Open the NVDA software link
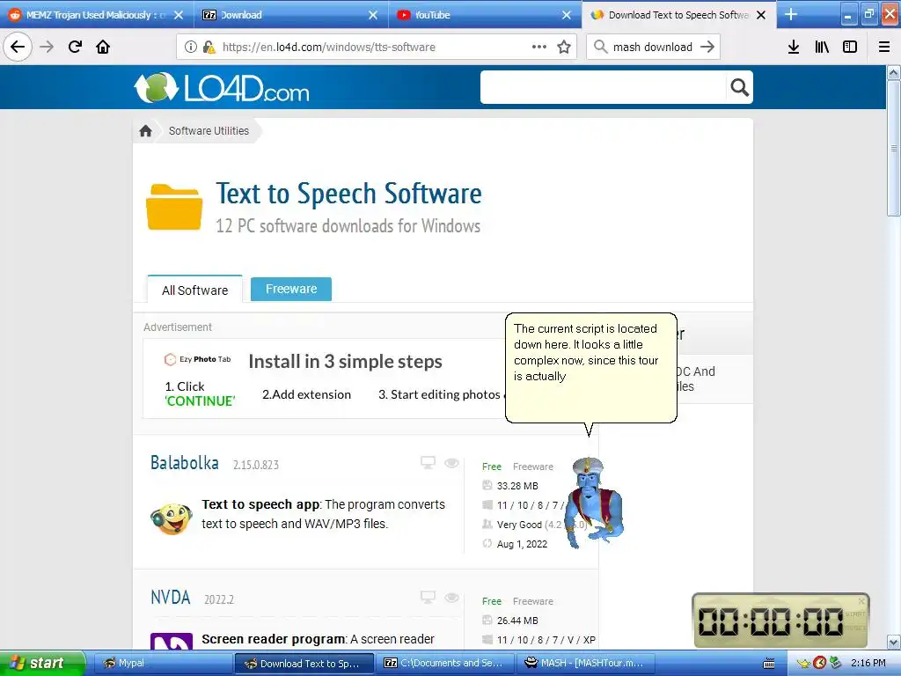This screenshot has width=901, height=676. click(x=170, y=598)
